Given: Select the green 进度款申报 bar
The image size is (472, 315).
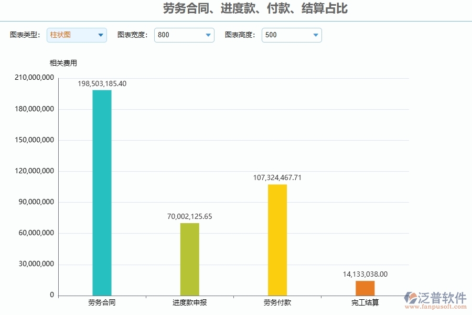Looking at the screenshot, I should coord(190,258).
